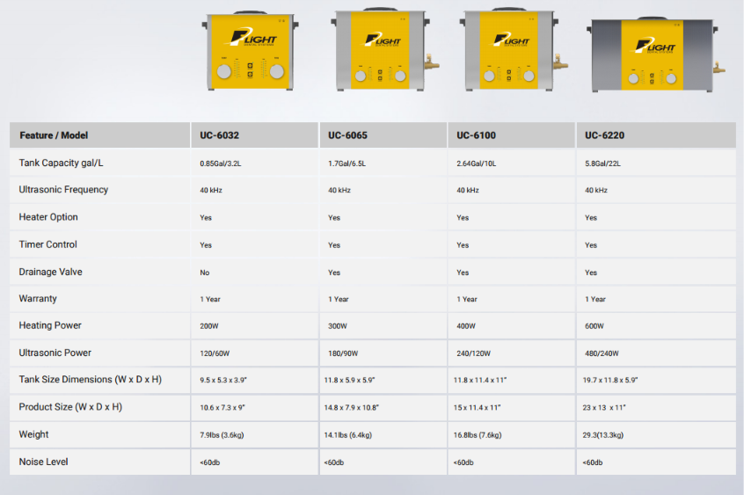Select the UC-6100 column header
This screenshot has width=744, height=495.
point(512,135)
